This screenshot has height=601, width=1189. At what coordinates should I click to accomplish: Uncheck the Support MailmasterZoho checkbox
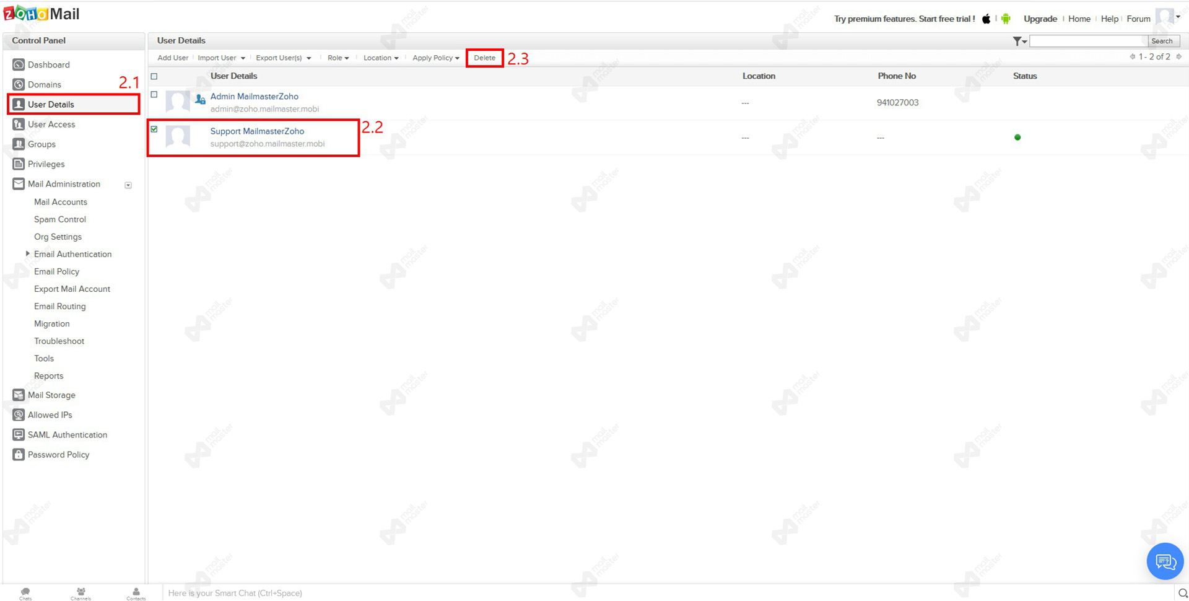click(x=154, y=129)
